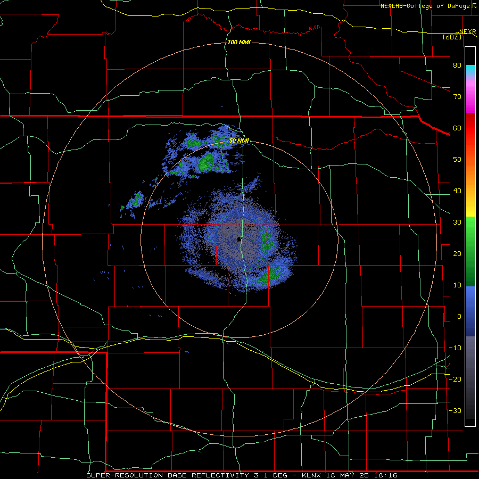The image size is (479, 479).
Task: Click the KLNX radar site center dot
Action: tap(239, 239)
